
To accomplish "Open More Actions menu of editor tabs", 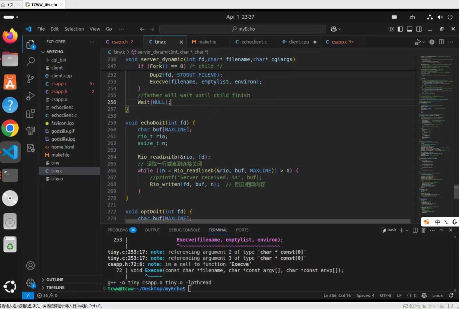I will click(x=451, y=42).
